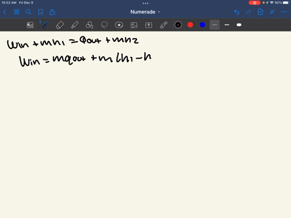Screen dimensions: 291x218
Task: Select the Laser pointer tool
Action: click(x=164, y=25)
